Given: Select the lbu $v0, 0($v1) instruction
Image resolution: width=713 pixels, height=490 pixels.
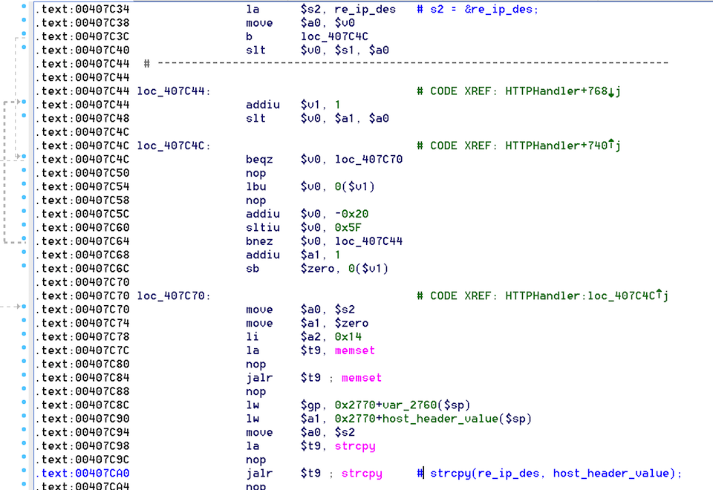Looking at the screenshot, I should [310, 186].
